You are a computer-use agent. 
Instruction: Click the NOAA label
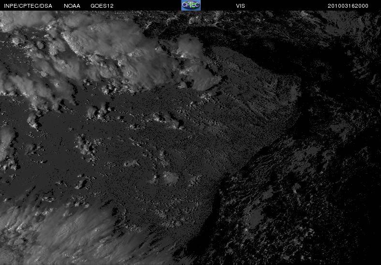(72, 6)
